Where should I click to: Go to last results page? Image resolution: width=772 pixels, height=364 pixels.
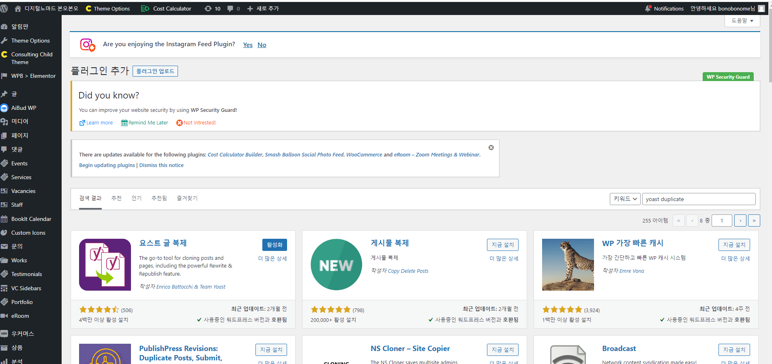coord(754,221)
